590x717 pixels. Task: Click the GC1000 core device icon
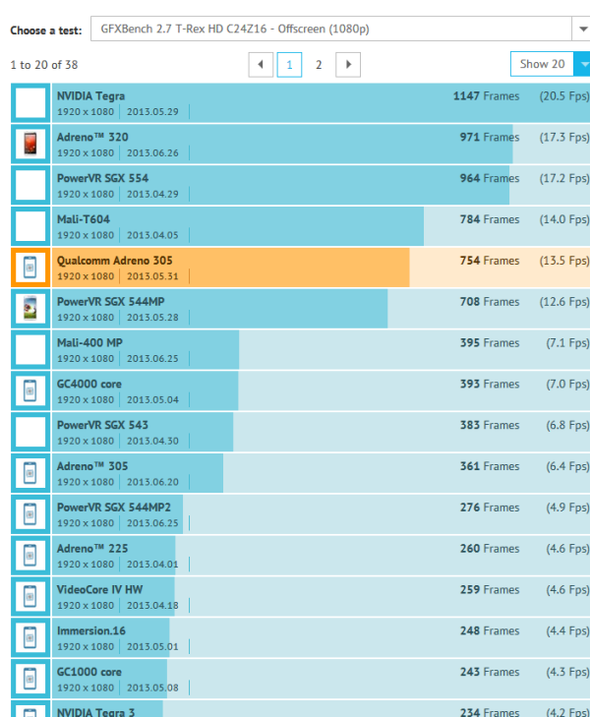click(30, 679)
